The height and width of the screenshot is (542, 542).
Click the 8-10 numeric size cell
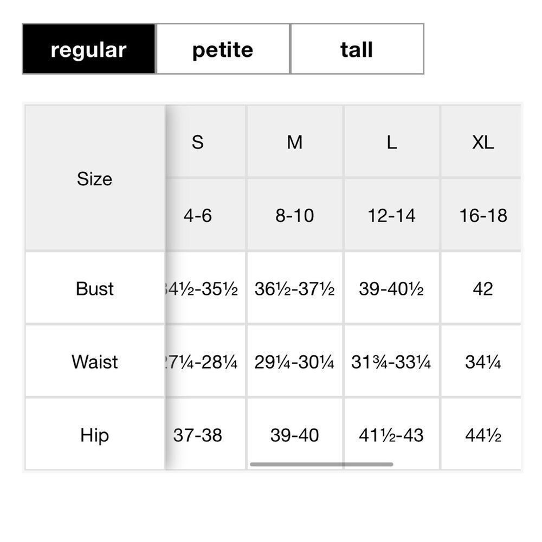[x=295, y=215]
